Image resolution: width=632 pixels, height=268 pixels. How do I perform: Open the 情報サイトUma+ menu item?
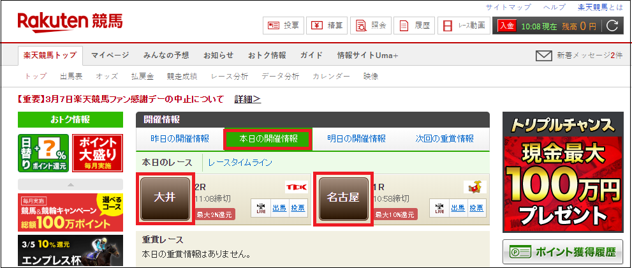click(x=367, y=56)
